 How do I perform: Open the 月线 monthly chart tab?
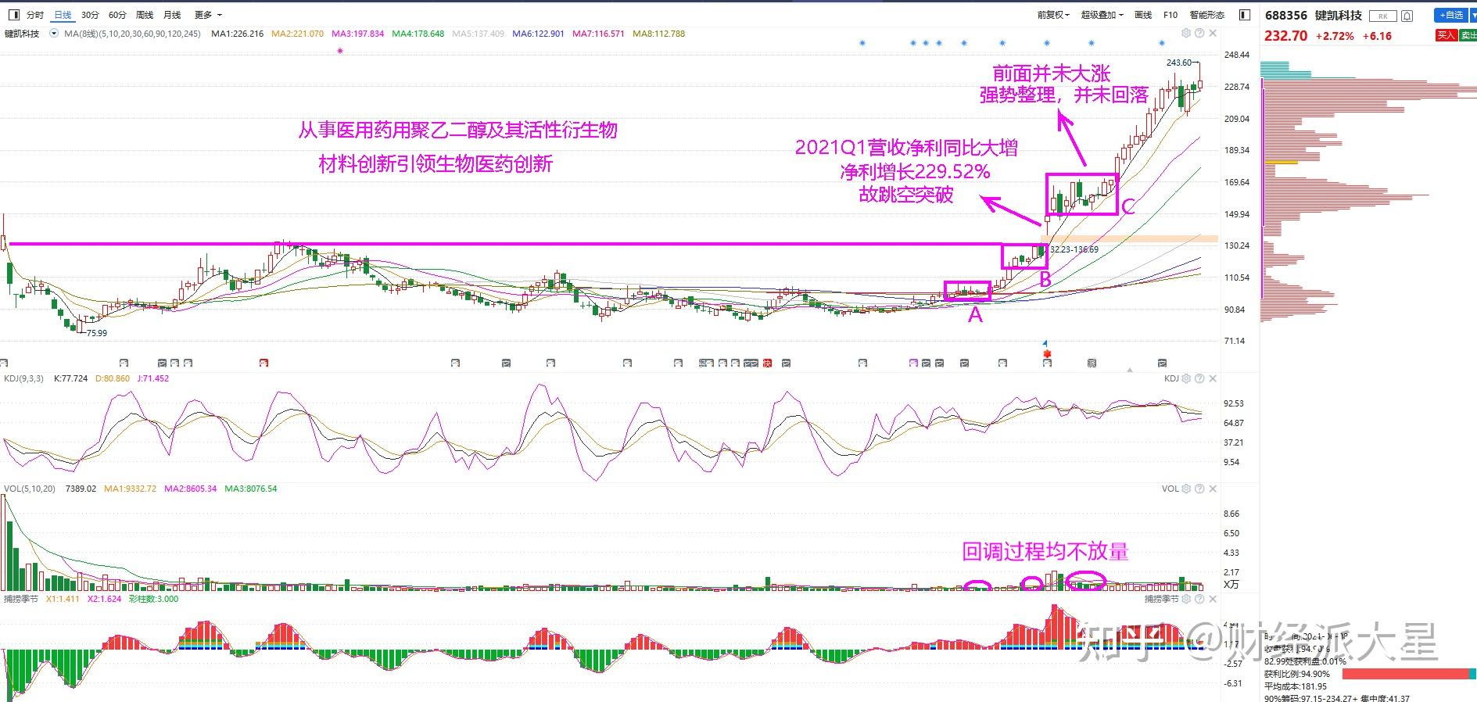coord(172,15)
